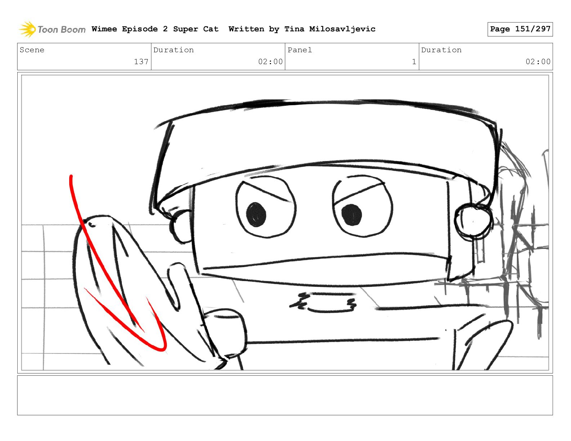The image size is (571, 441).
Task: Click the Duration label beside Scene
Action: (x=174, y=50)
